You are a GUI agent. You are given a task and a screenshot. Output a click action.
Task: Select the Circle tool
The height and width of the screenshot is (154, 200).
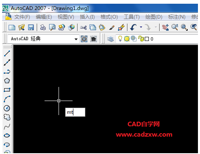tap(7, 108)
